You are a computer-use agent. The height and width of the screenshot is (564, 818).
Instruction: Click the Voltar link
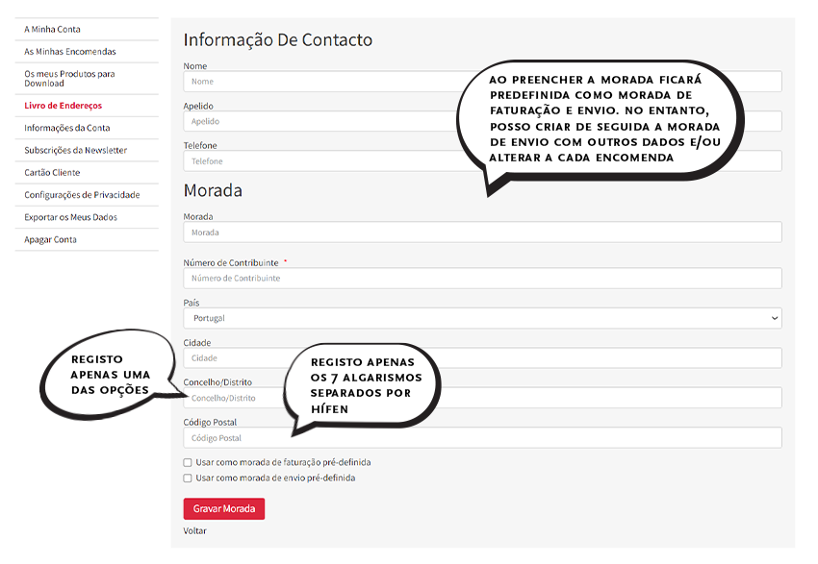[x=194, y=530]
